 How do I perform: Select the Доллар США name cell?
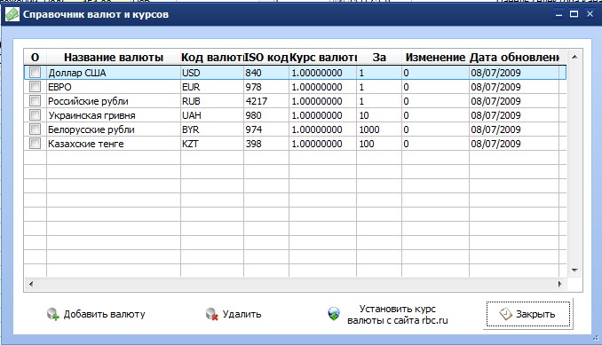114,73
